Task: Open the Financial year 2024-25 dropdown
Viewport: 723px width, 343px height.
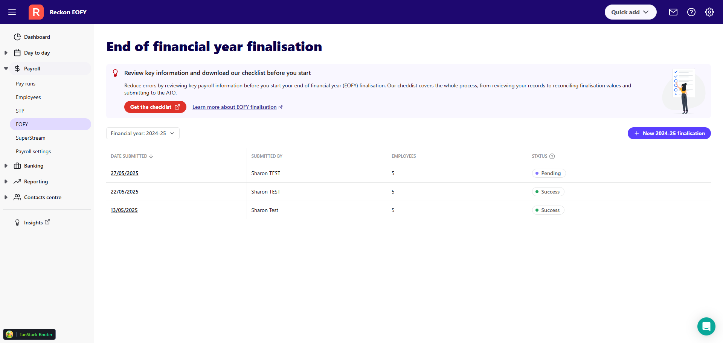Action: click(x=143, y=133)
